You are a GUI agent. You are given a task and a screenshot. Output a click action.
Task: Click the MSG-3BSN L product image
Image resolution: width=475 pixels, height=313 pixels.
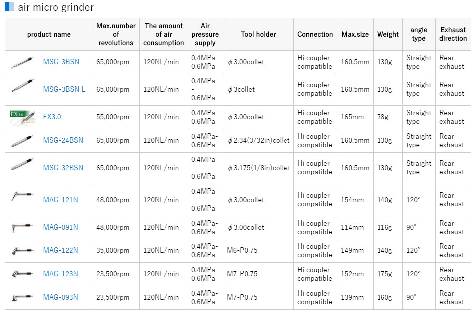22,89
